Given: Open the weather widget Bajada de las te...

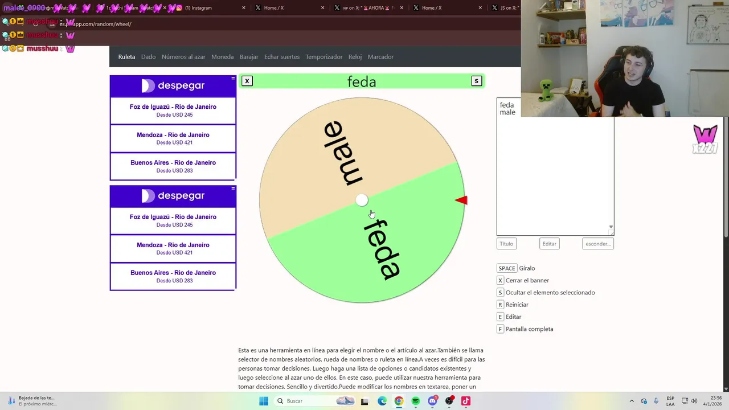Looking at the screenshot, I should [x=31, y=401].
